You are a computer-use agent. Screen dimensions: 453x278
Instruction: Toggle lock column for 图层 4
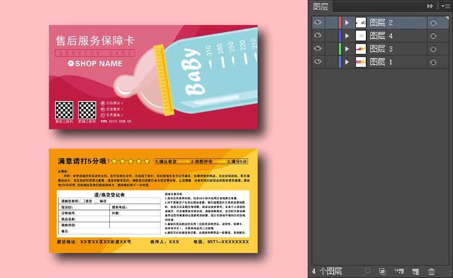point(331,36)
